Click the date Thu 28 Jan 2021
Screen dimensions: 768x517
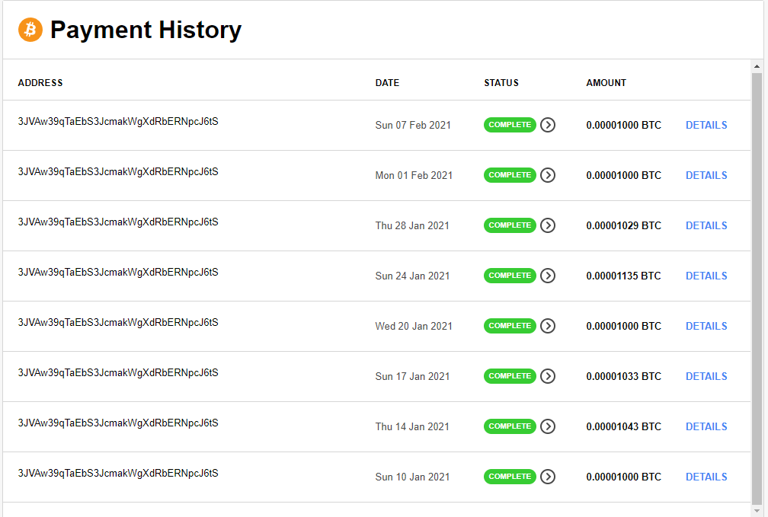pyautogui.click(x=412, y=225)
